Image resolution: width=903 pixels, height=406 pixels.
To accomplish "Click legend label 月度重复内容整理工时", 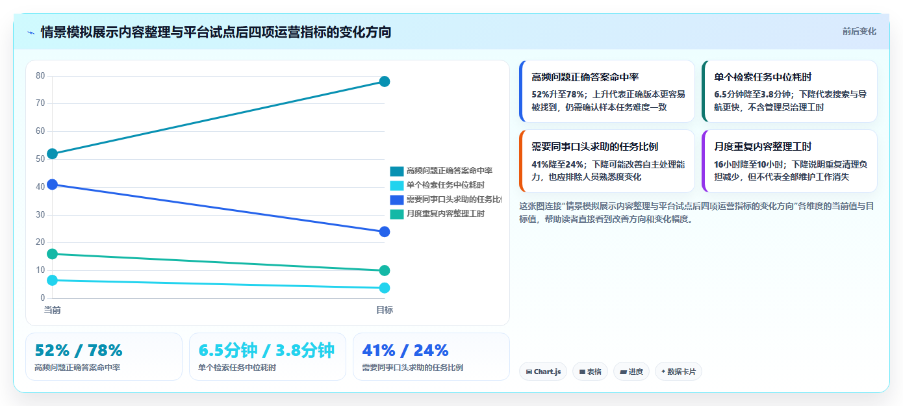I will pos(445,214).
